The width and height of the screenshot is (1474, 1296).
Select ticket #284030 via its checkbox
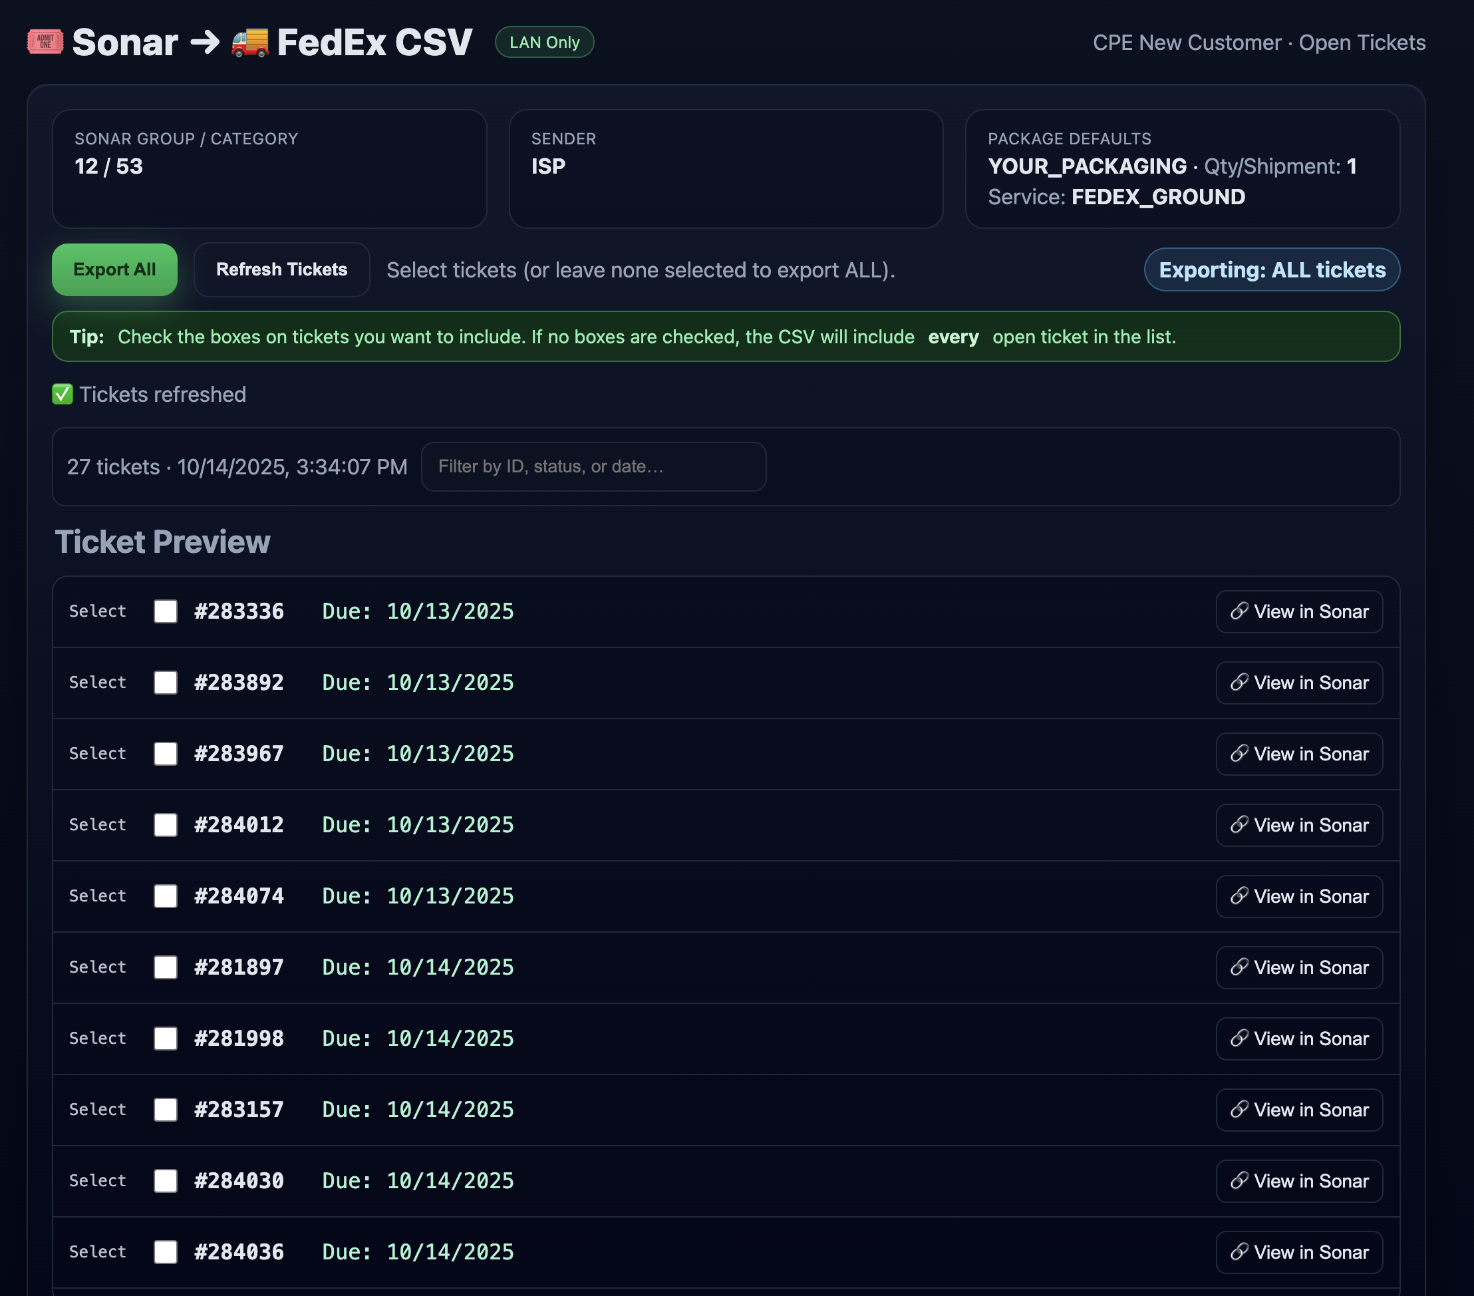(x=165, y=1182)
